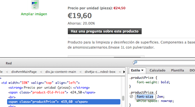This screenshot has height=107, width=195.
Task: Click the font-weight bold value
Action: point(165,82)
